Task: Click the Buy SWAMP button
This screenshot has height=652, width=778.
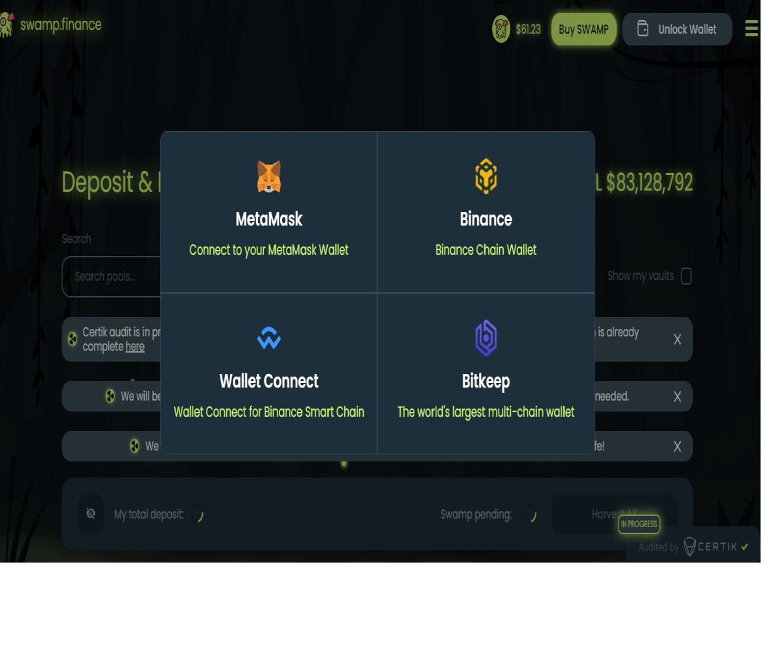Action: [x=583, y=29]
